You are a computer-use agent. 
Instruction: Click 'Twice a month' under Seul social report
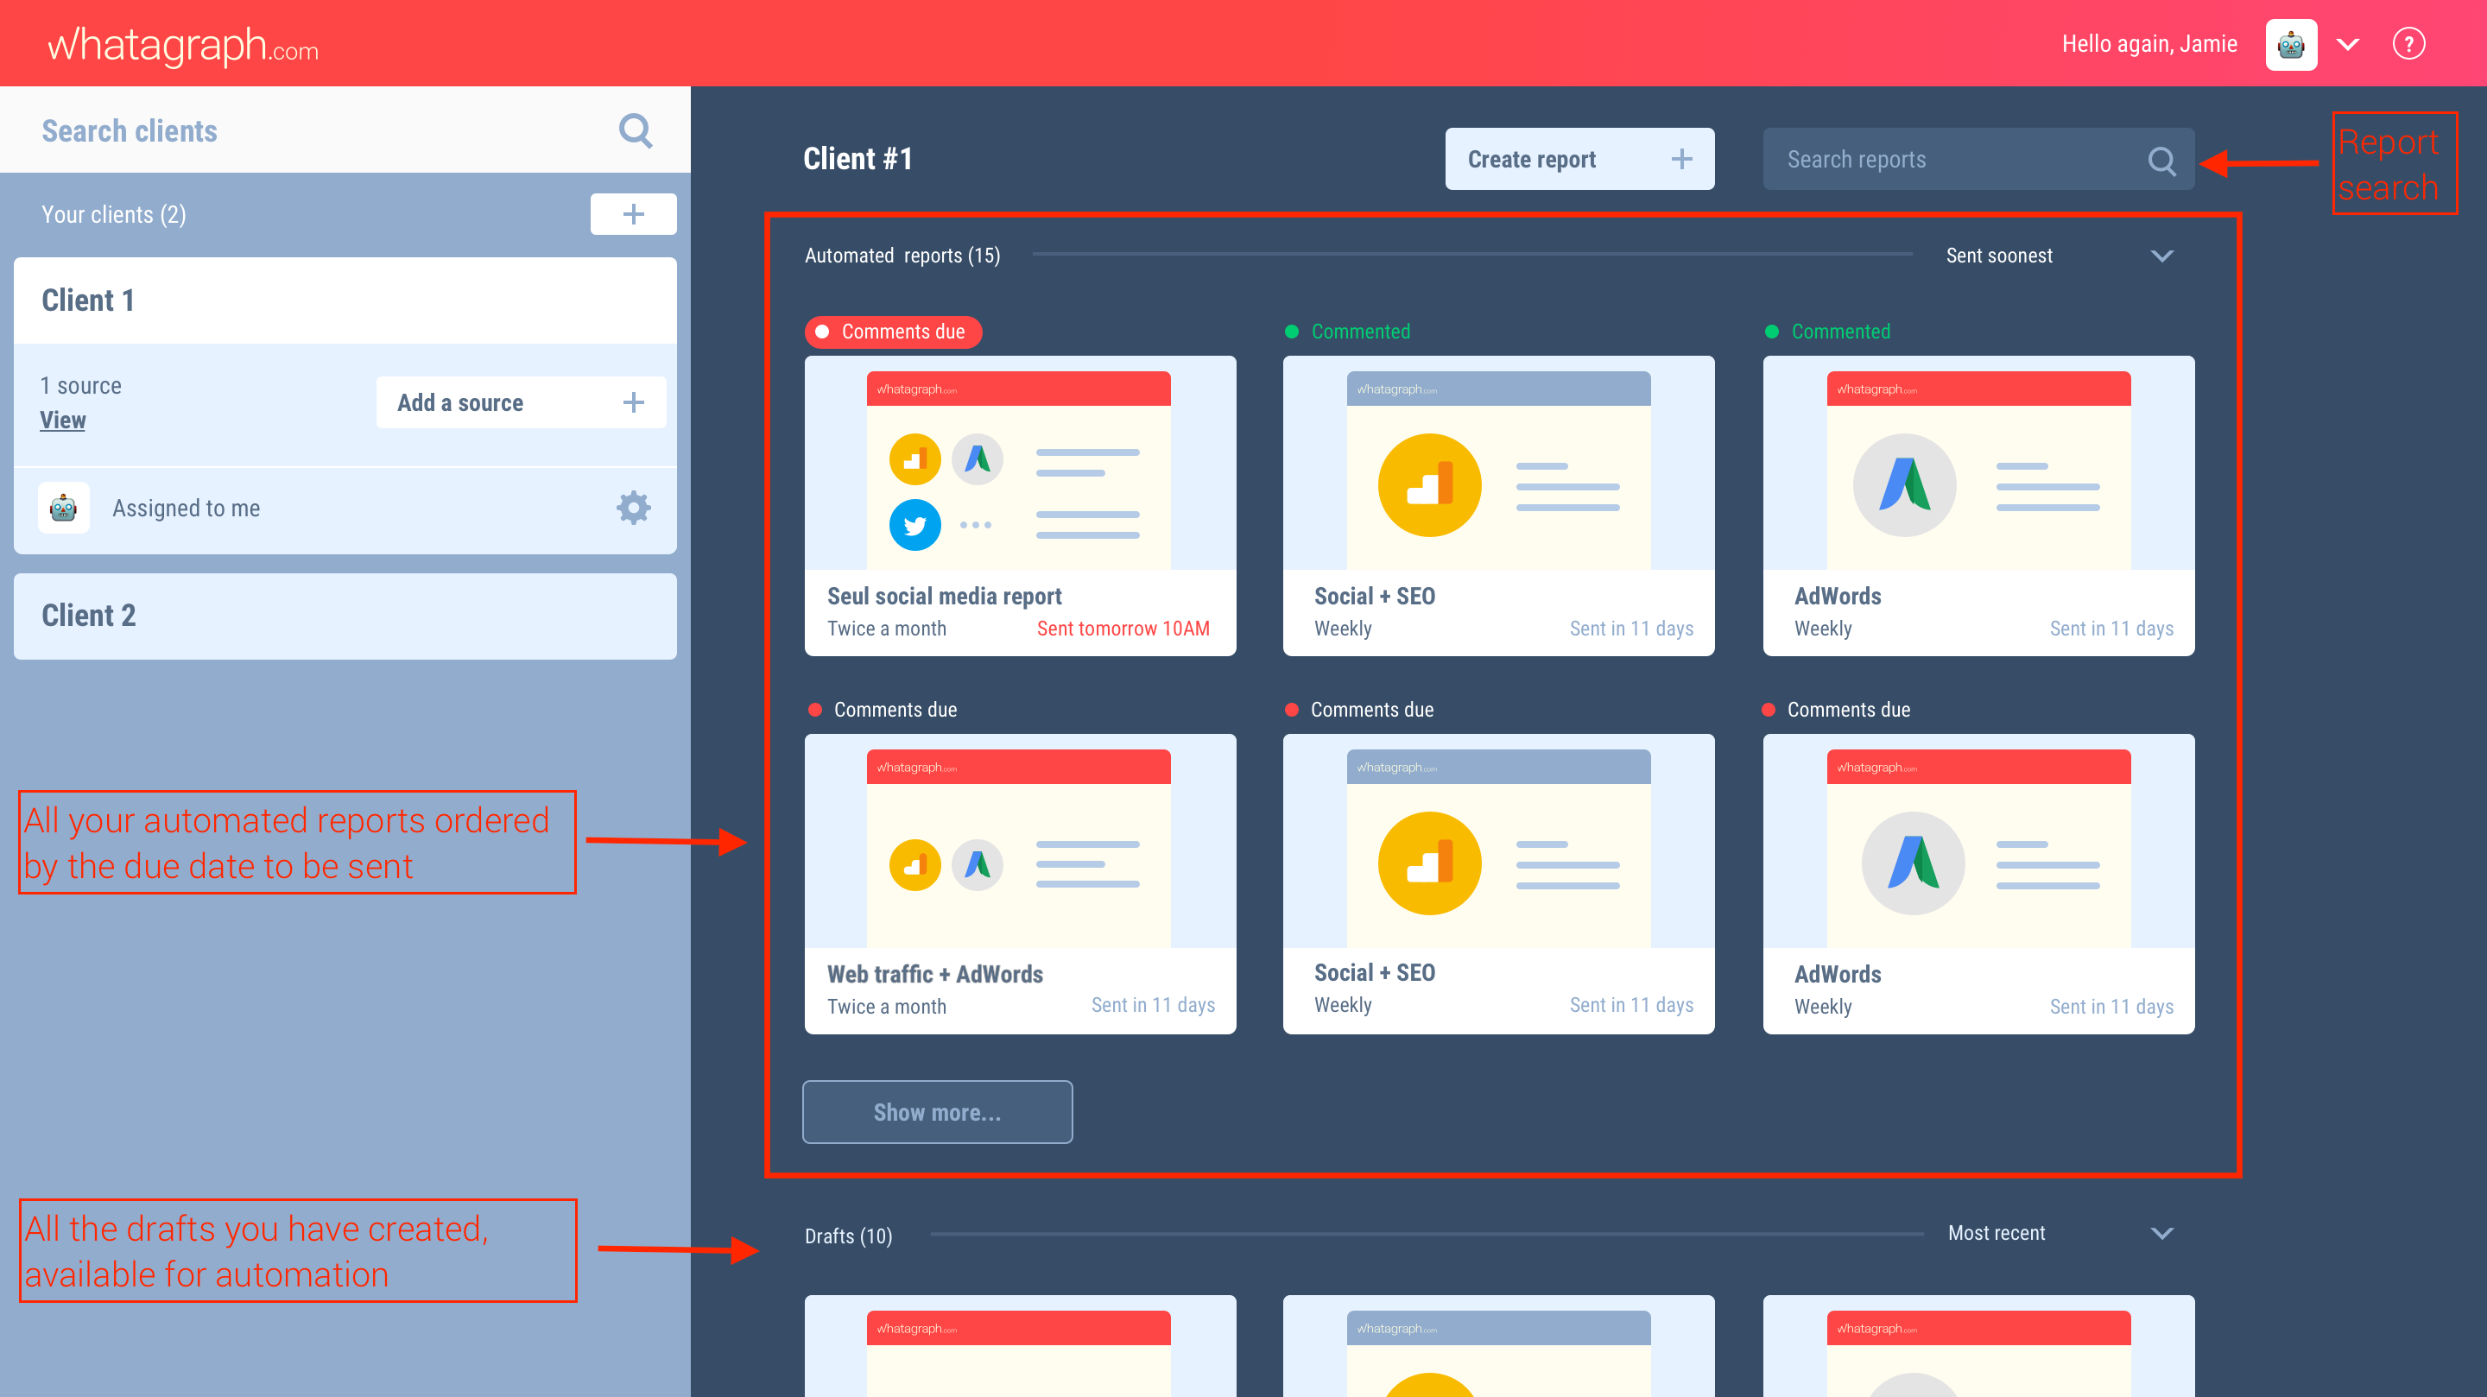click(886, 629)
